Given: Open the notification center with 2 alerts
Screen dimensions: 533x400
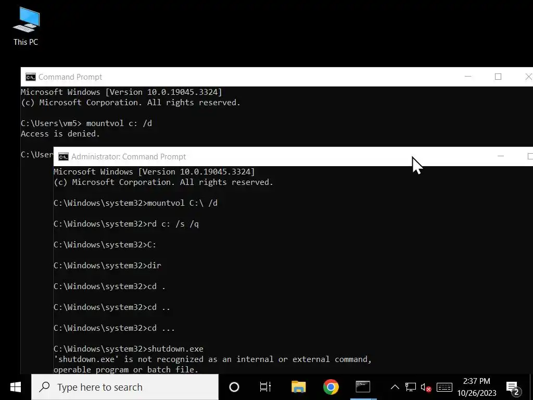Looking at the screenshot, I should click(x=513, y=387).
